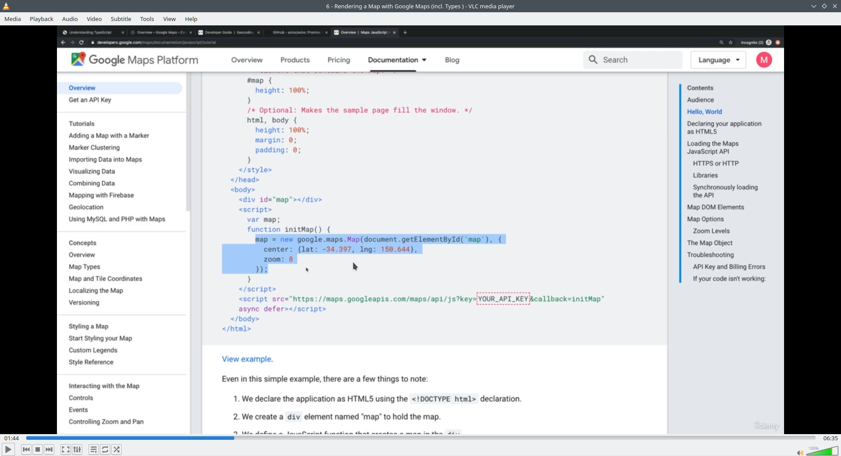Open Zoom Levels in Contents
The height and width of the screenshot is (456, 841).
point(711,231)
